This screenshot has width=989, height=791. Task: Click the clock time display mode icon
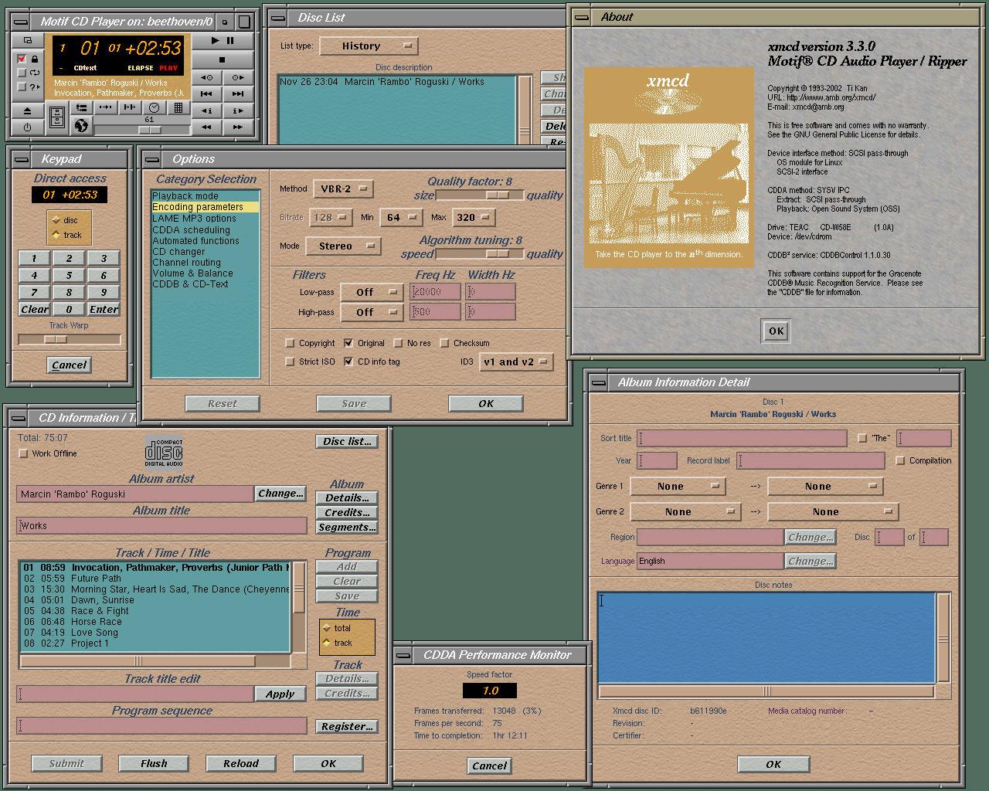154,108
